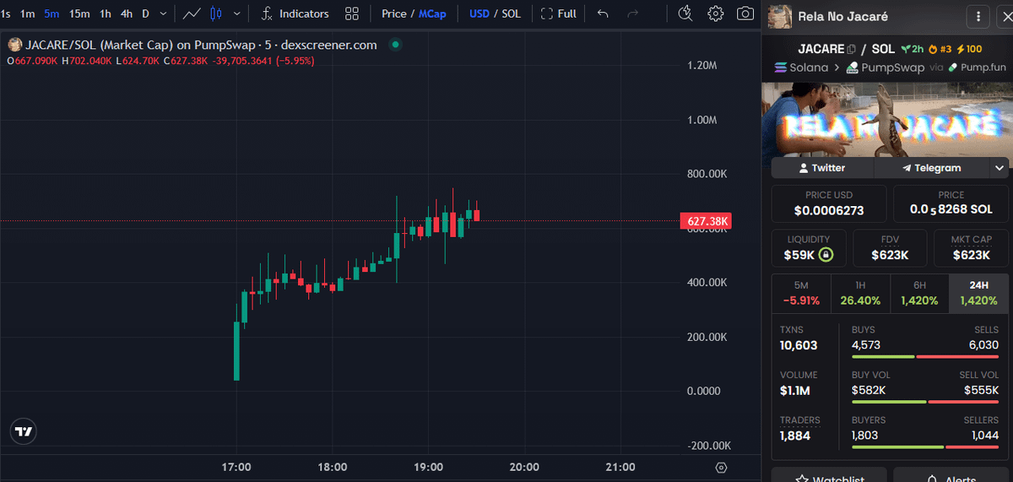This screenshot has height=482, width=1013.
Task: Open the quick search magnifier icon
Action: pyautogui.click(x=685, y=14)
